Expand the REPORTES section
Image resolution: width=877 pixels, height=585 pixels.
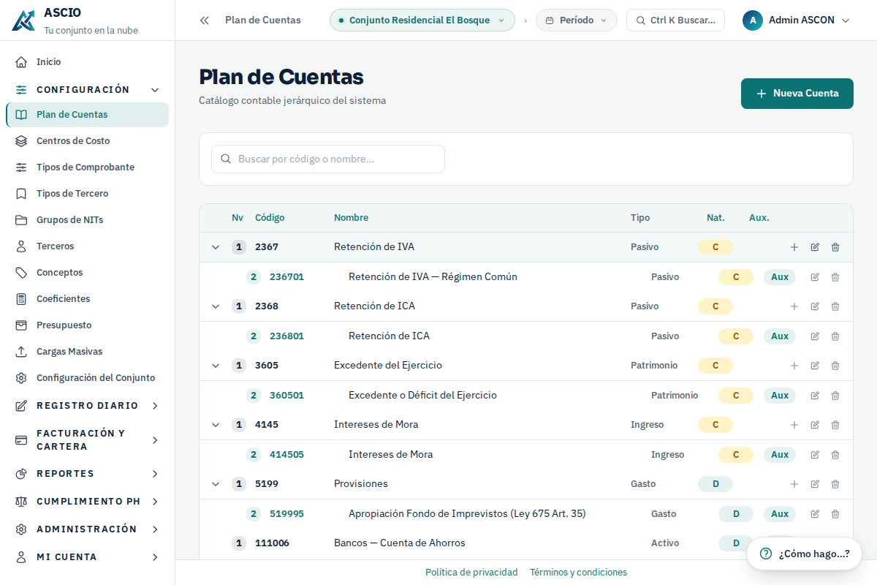88,474
